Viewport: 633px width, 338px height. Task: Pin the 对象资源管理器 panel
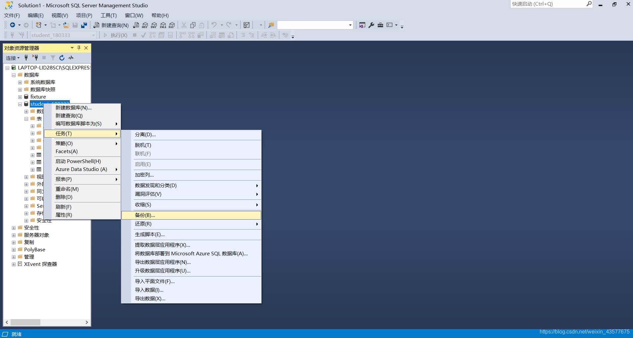point(79,48)
